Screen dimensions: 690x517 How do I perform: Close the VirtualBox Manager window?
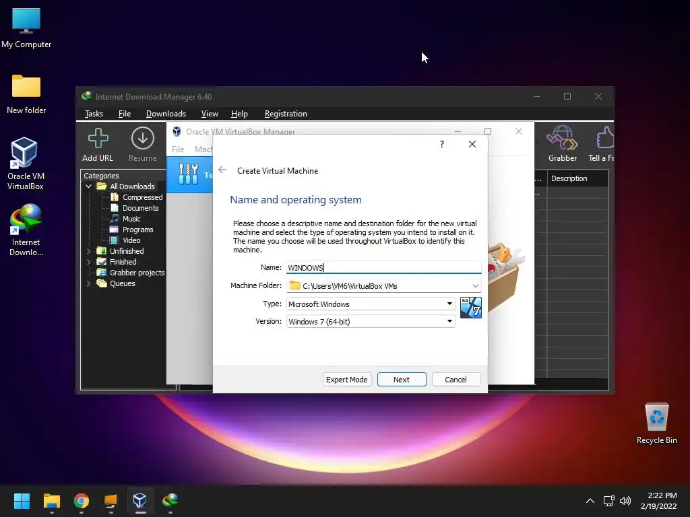coord(519,131)
